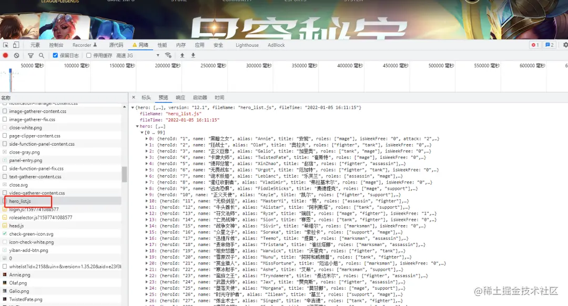The width and height of the screenshot is (568, 306).
Task: Clear the network log with the clear icon
Action: (16, 55)
